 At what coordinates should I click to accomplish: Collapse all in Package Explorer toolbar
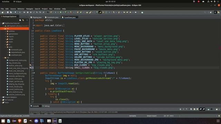20,20
